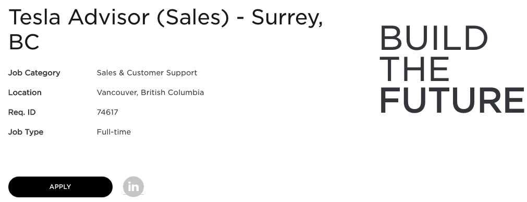Image resolution: width=527 pixels, height=202 pixels.
Task: Click the word FUTURE in the slogan
Action: tap(452, 100)
